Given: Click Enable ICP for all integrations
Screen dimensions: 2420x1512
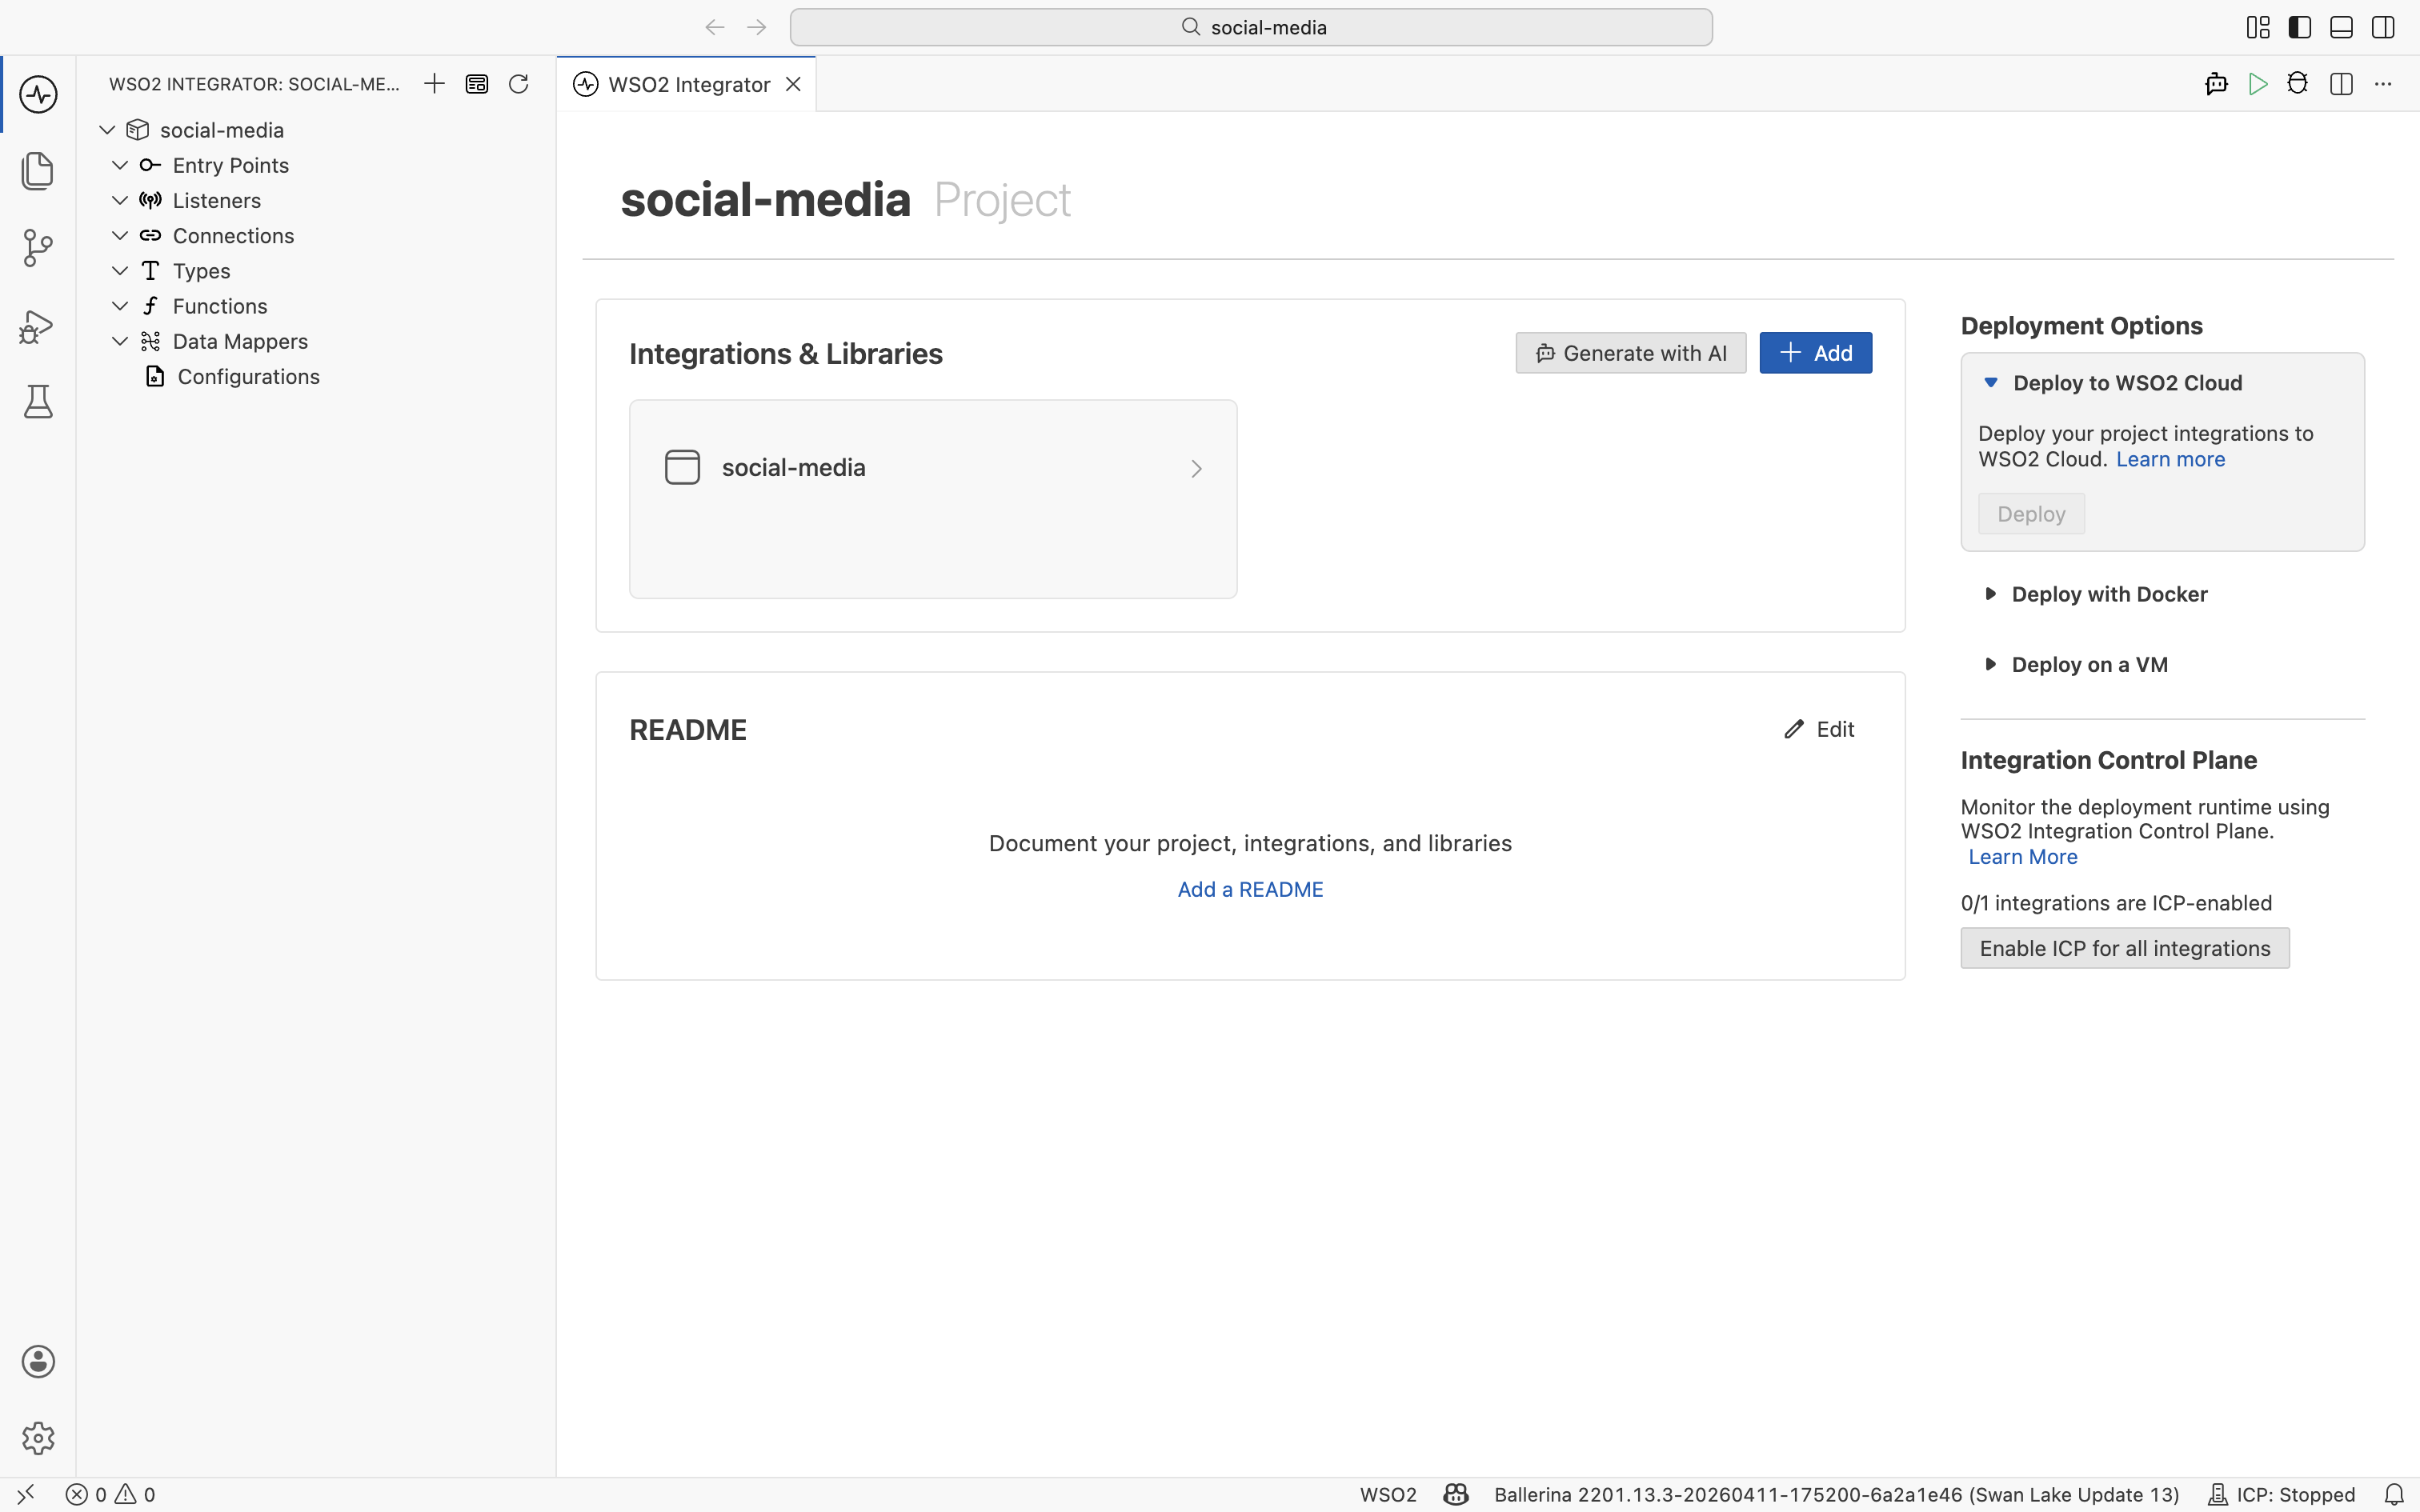Looking at the screenshot, I should [x=2125, y=948].
